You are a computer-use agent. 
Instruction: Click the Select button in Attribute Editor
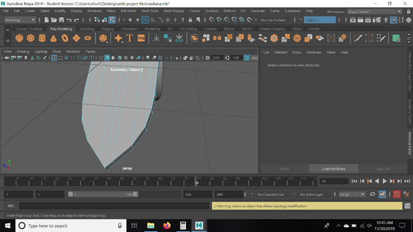pos(284,169)
